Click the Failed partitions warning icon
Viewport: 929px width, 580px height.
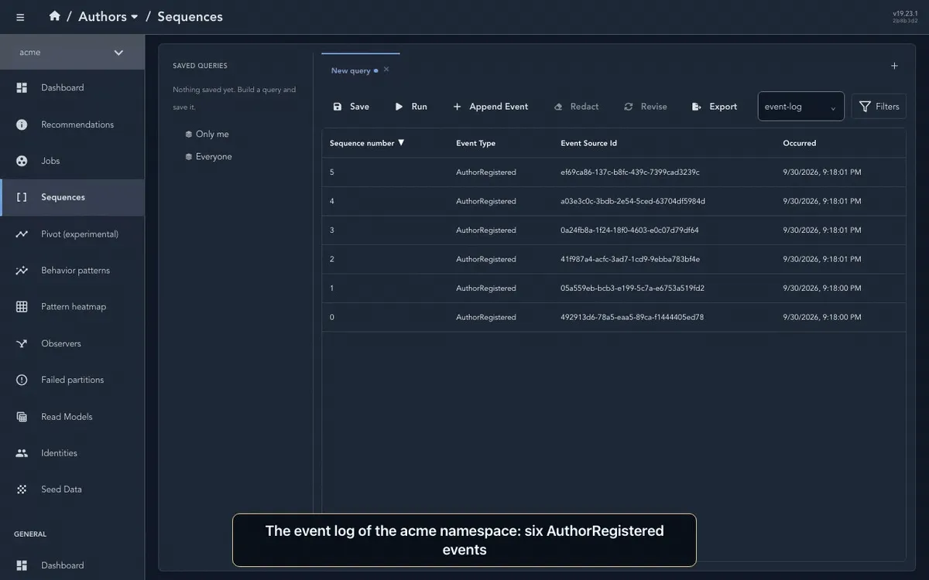[x=22, y=380]
